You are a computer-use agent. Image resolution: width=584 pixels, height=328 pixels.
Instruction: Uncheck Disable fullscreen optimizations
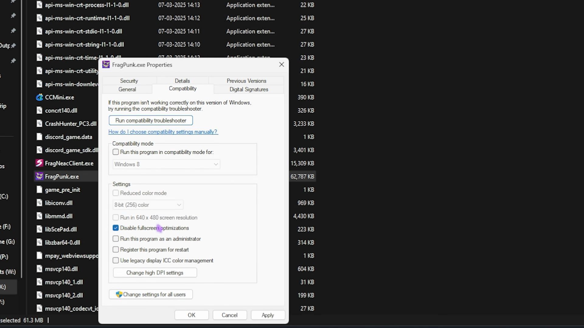(x=116, y=228)
